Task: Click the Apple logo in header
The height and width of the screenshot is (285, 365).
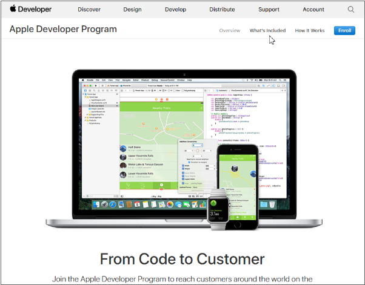Action: 13,9
